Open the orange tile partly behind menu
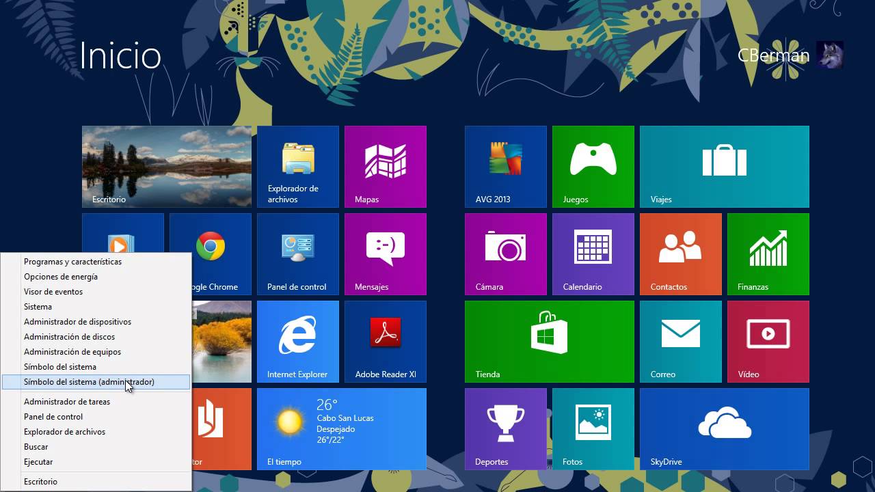Screen dimensions: 875x492 [x=222, y=429]
